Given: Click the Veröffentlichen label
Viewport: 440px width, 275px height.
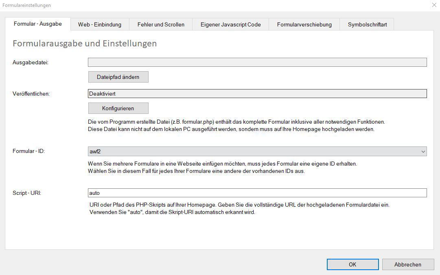Looking at the screenshot, I should tap(31, 94).
